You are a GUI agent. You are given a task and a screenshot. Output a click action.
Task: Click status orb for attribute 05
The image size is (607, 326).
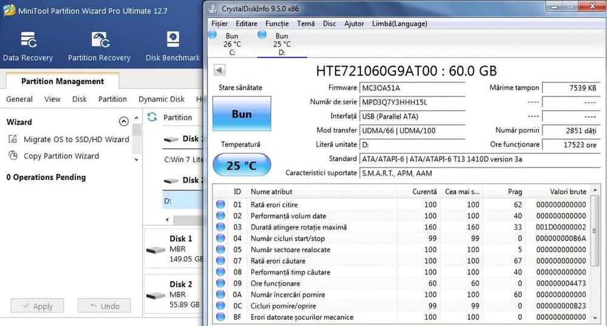click(221, 250)
